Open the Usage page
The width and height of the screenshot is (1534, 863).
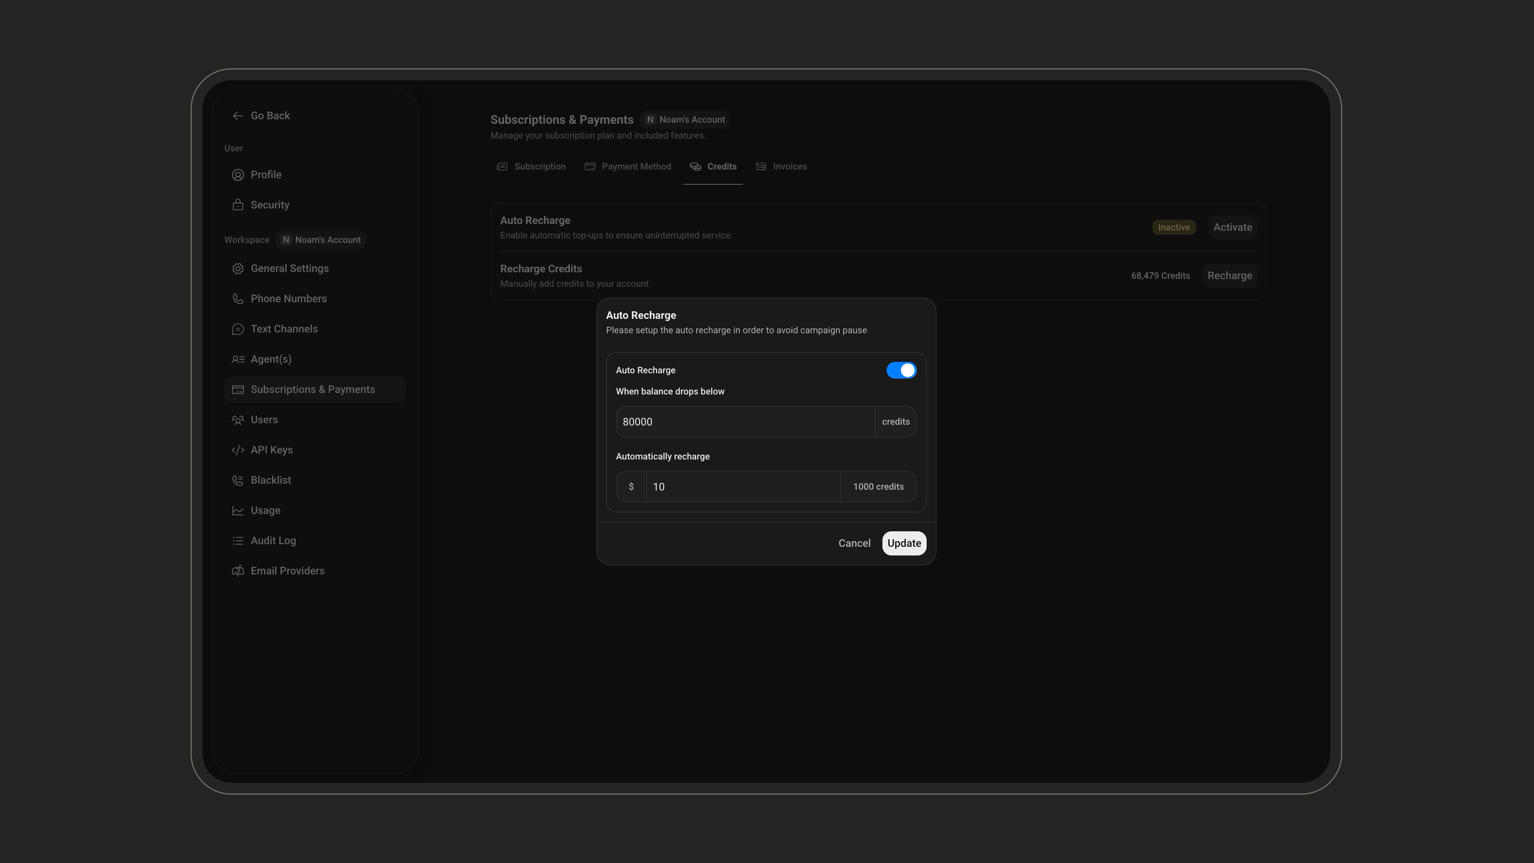(315, 510)
